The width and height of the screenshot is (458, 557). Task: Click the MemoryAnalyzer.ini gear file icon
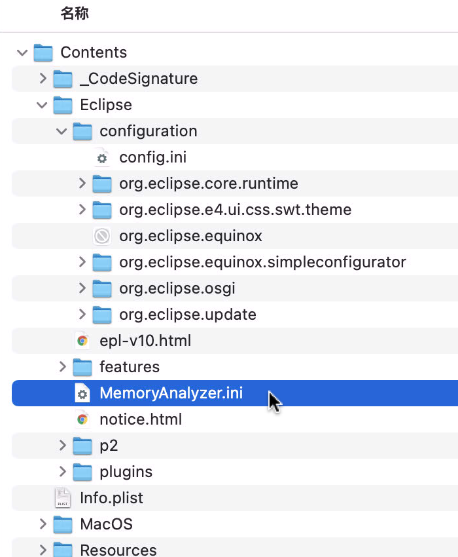(x=82, y=393)
